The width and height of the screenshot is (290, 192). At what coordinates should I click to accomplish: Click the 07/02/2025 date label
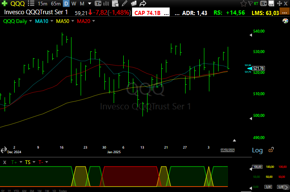coord(227,150)
